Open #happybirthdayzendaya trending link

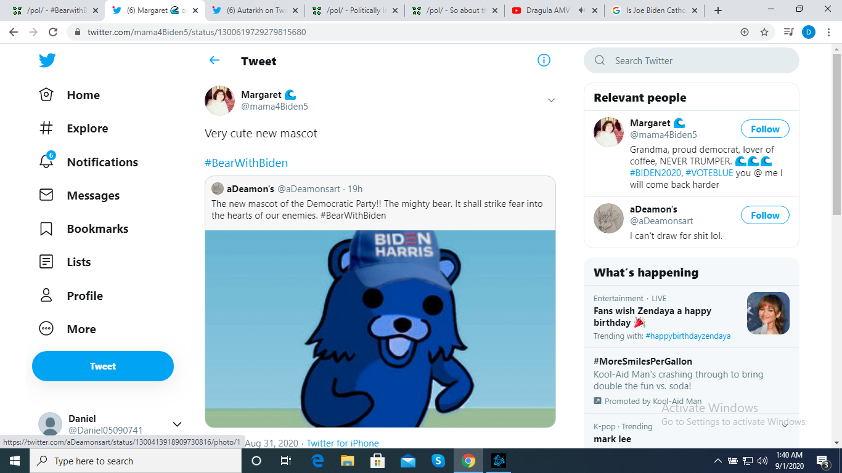(688, 336)
